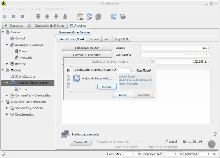Click the JDownloader app logo icon
The height and width of the screenshot is (158, 220).
point(3,3)
